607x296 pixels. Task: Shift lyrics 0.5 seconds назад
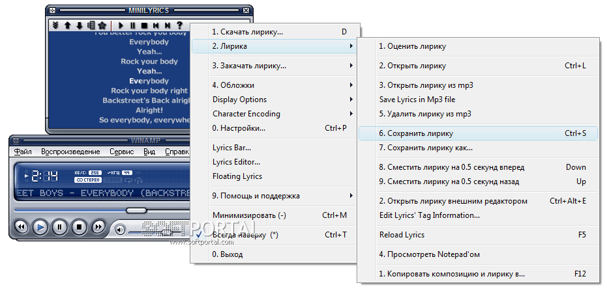click(478, 182)
